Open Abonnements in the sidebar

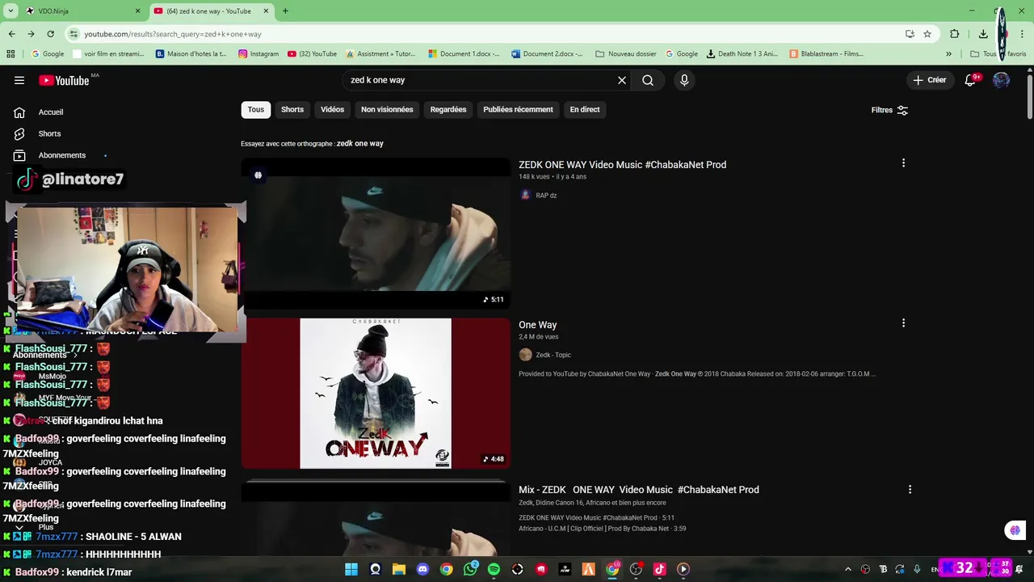(x=61, y=155)
